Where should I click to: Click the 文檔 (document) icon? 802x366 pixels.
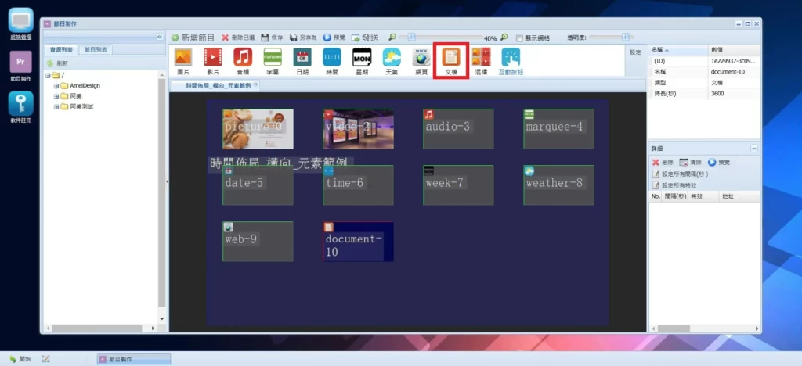click(x=451, y=59)
